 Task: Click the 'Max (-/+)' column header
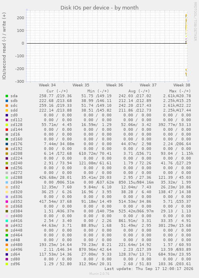(x=180, y=91)
